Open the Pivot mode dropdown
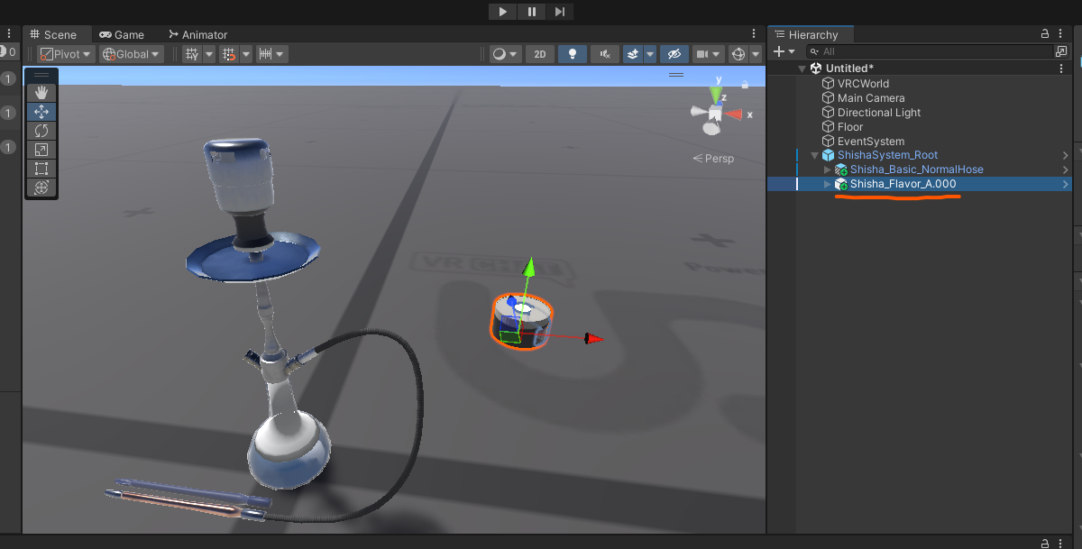The height and width of the screenshot is (549, 1082). click(66, 54)
